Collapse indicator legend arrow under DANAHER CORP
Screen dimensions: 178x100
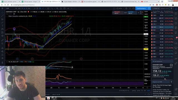coord(7,14)
